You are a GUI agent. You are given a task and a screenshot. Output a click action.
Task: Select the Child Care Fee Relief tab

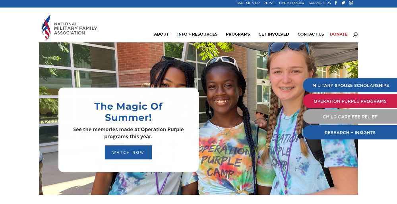[x=350, y=116]
